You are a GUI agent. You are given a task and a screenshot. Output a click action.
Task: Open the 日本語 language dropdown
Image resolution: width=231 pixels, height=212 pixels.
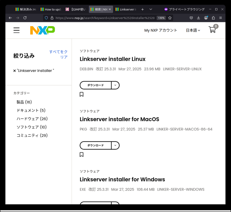(x=193, y=30)
